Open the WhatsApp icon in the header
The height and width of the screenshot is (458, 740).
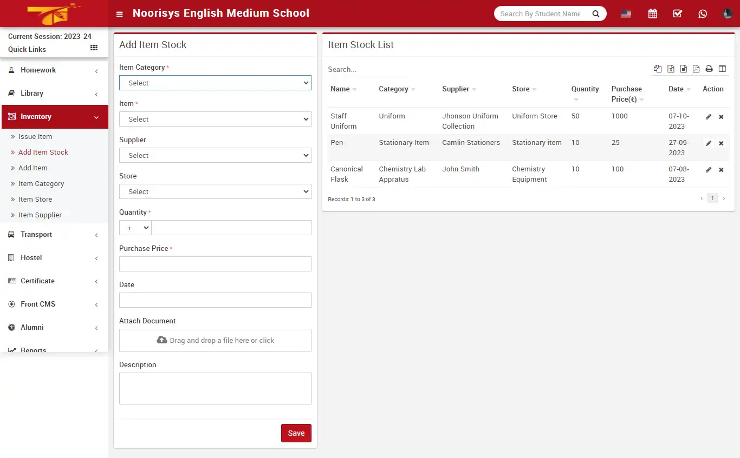pos(703,14)
